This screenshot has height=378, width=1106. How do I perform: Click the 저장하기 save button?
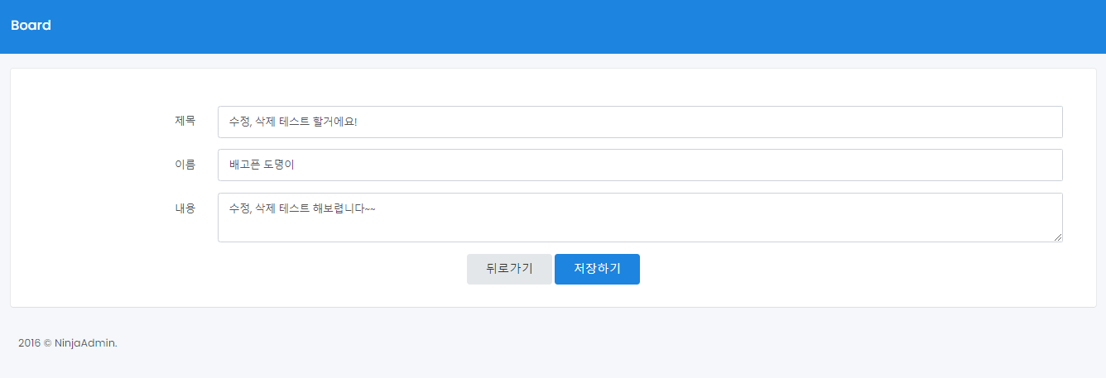pyautogui.click(x=597, y=269)
